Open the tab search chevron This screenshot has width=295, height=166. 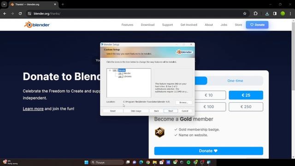click(4, 4)
